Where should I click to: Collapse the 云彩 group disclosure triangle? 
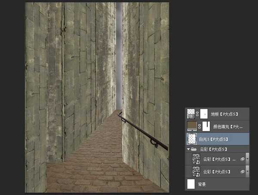[x=188, y=149]
